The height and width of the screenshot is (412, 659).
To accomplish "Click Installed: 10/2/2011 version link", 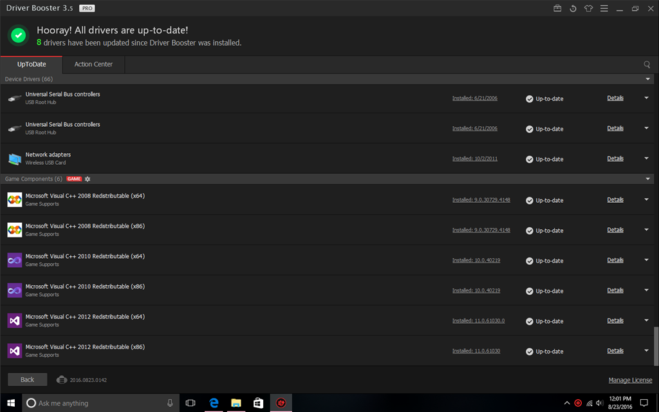I will point(474,159).
